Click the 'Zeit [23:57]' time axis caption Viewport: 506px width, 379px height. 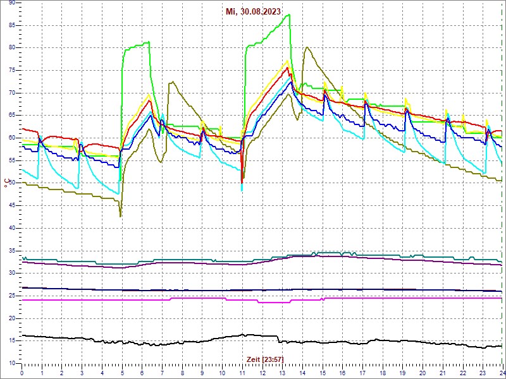pos(265,359)
